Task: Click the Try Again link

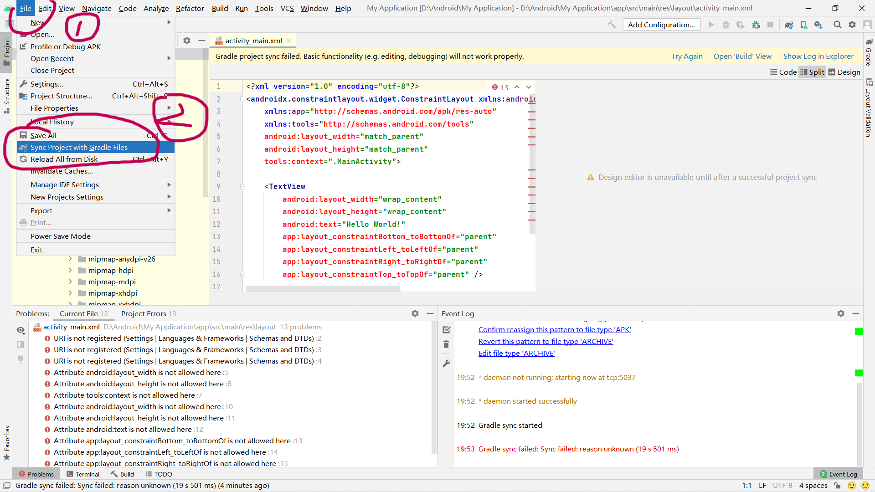Action: pyautogui.click(x=687, y=56)
